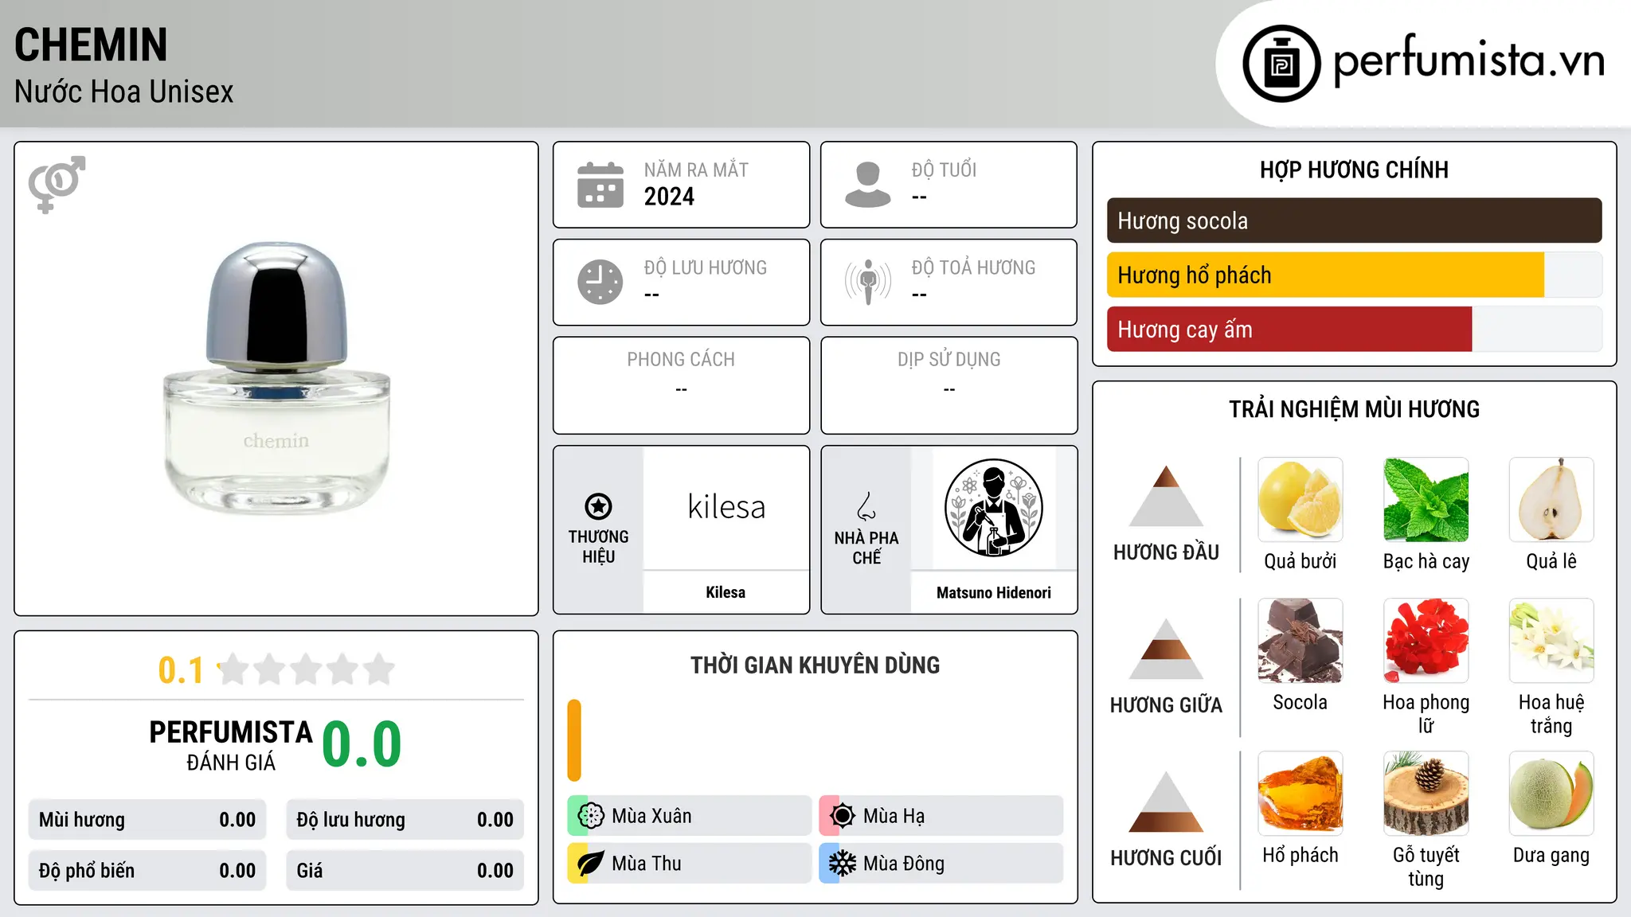
Task: Click the Hoa huệ trắng note name
Action: point(1551,714)
